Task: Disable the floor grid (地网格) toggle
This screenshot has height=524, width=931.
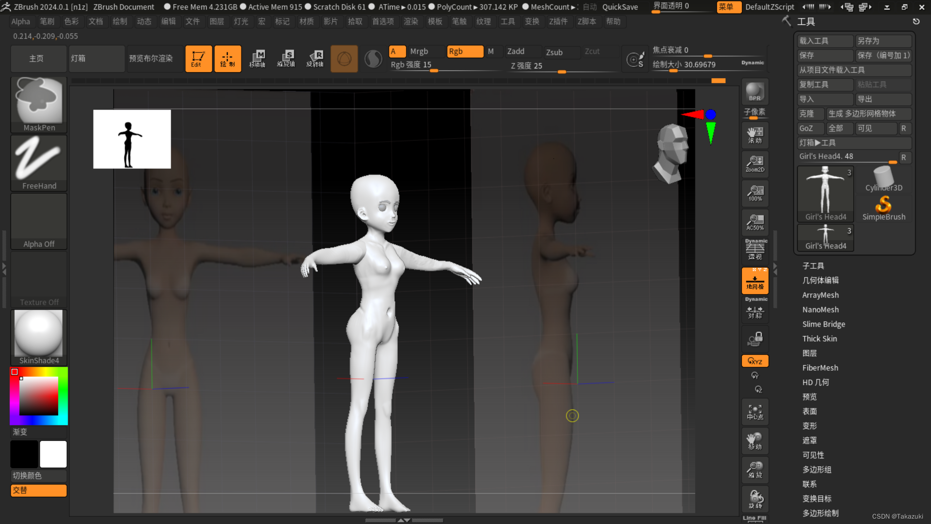Action: [x=754, y=281]
